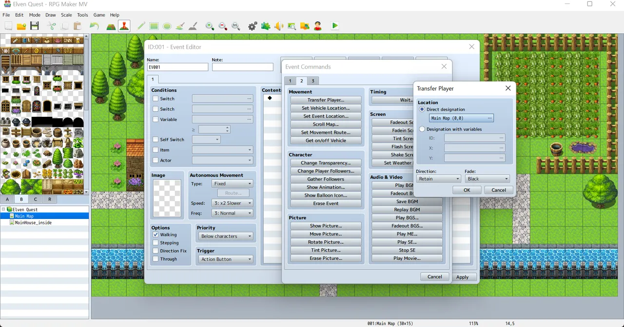Open the Game menu
This screenshot has width=624, height=327.
[99, 15]
